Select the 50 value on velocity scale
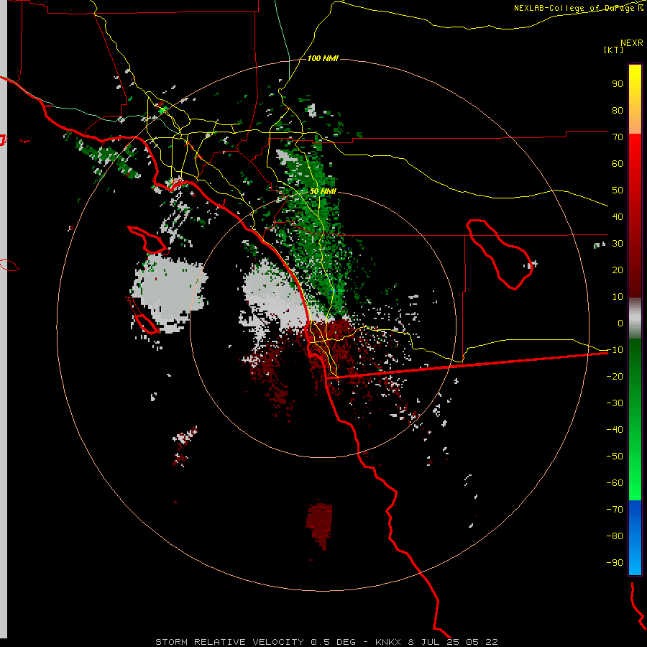Viewport: 647px width, 647px height. (x=618, y=191)
